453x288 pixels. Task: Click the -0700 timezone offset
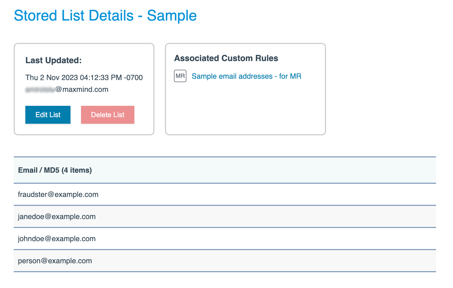pos(133,78)
